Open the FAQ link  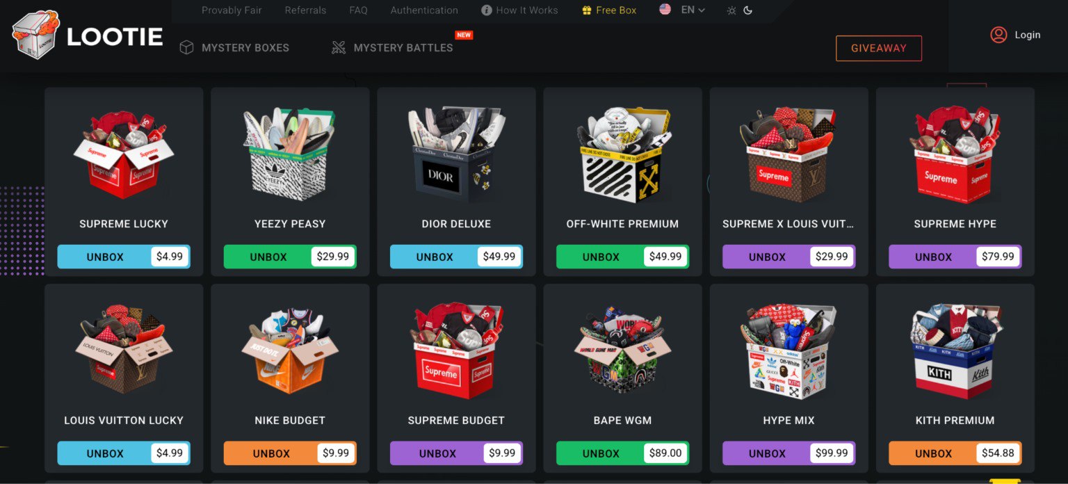[358, 10]
